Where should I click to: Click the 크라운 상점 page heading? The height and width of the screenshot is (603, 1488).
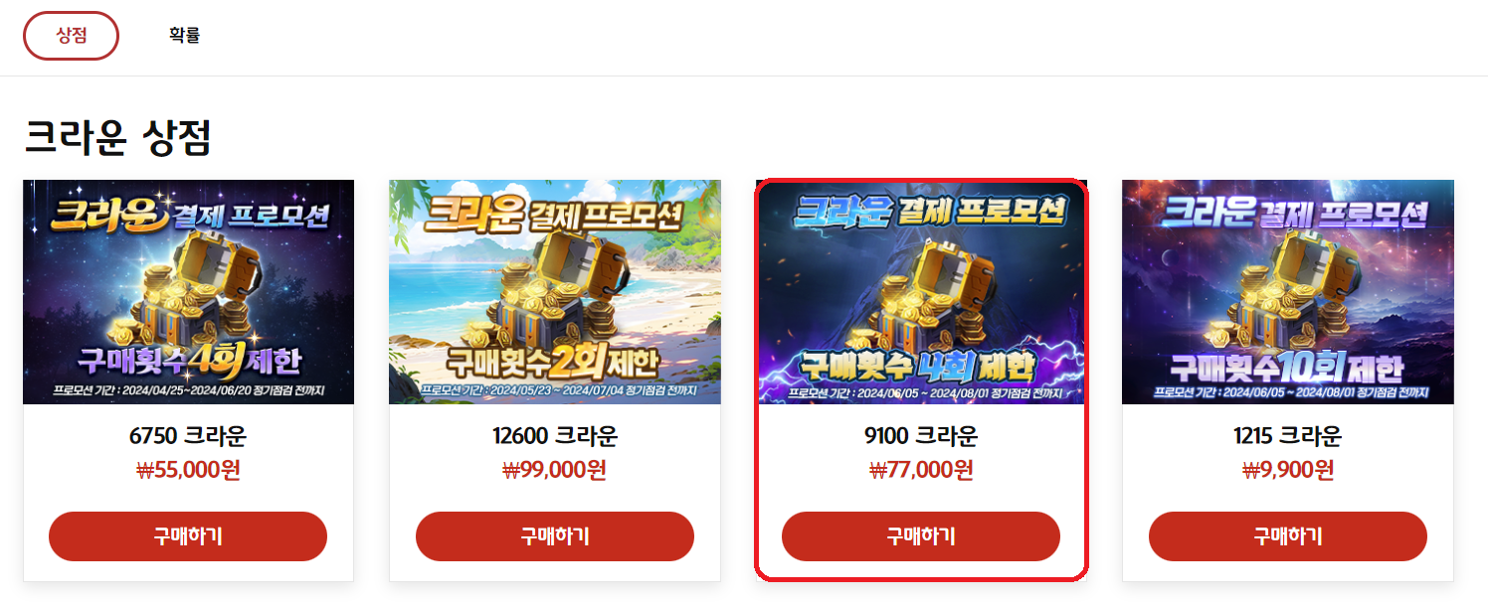coord(118,136)
